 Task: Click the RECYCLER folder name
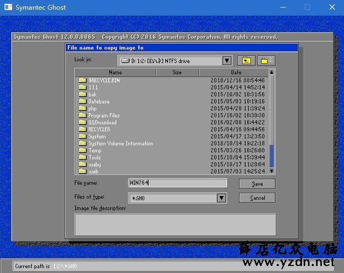point(99,129)
